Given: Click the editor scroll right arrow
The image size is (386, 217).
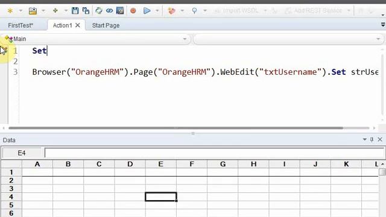Looking at the screenshot, I should pos(374,128).
